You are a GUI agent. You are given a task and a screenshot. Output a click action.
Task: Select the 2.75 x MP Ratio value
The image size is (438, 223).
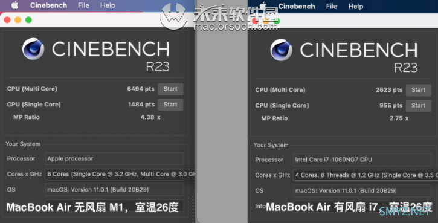pos(399,118)
